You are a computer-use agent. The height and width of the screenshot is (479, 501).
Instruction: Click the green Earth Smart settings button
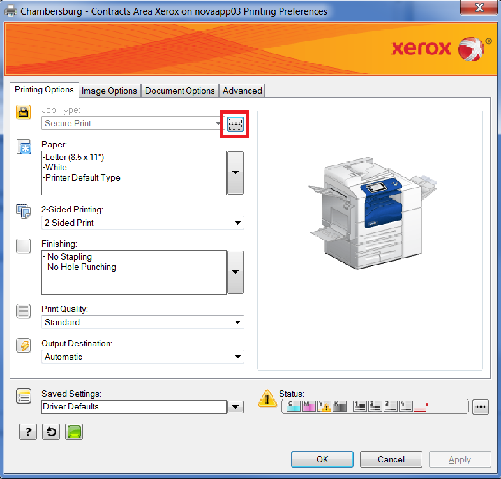click(74, 432)
